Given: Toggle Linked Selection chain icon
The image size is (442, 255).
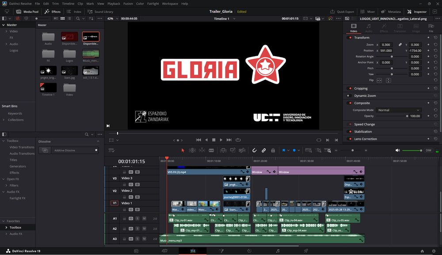Looking at the screenshot, I should coord(263,150).
